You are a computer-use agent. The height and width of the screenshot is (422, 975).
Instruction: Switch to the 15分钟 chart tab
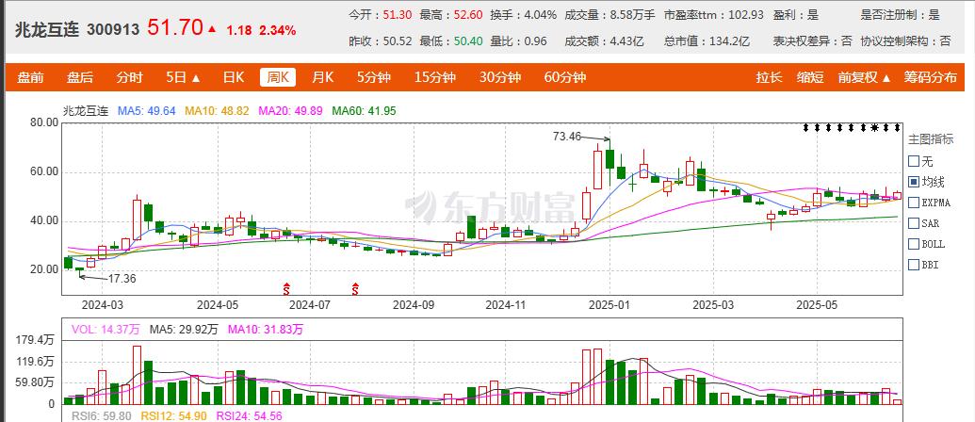point(435,77)
